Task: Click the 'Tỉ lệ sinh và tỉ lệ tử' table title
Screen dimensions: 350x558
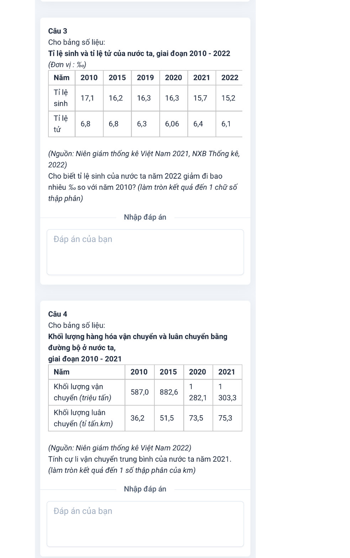Action: click(x=139, y=54)
